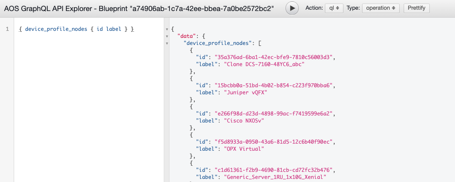The height and width of the screenshot is (182, 455).
Task: Collapse the "data" object fold arrow
Action: (x=167, y=36)
